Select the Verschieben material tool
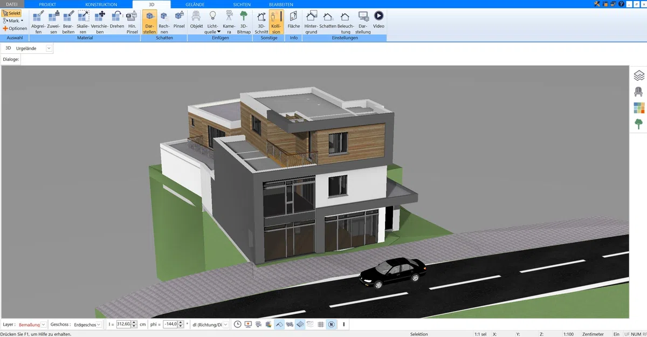 tap(100, 22)
